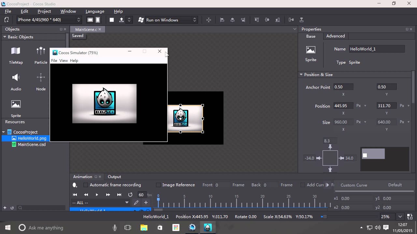Select the Sprite object in Objects panel
This screenshot has width=417, height=234.
[x=16, y=109]
